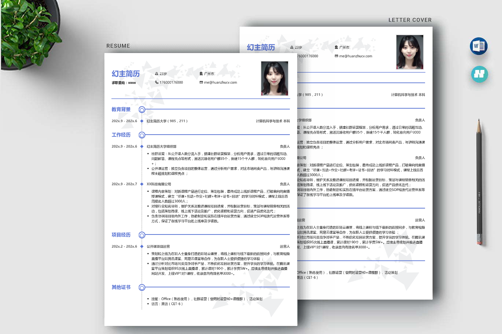
Task: Click the circle marker beside 工作经历
Action: click(x=142, y=135)
